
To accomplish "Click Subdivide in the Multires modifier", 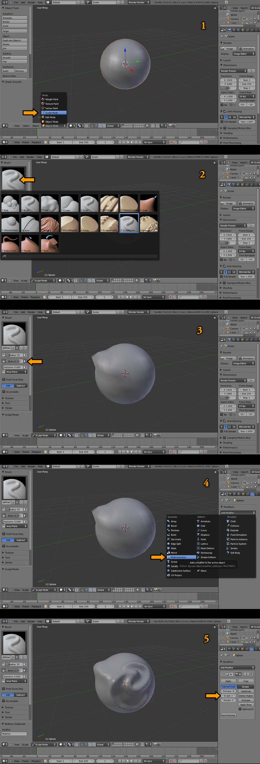I will (246, 691).
